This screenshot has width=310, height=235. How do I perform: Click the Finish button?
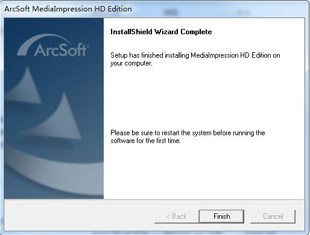coord(221,216)
